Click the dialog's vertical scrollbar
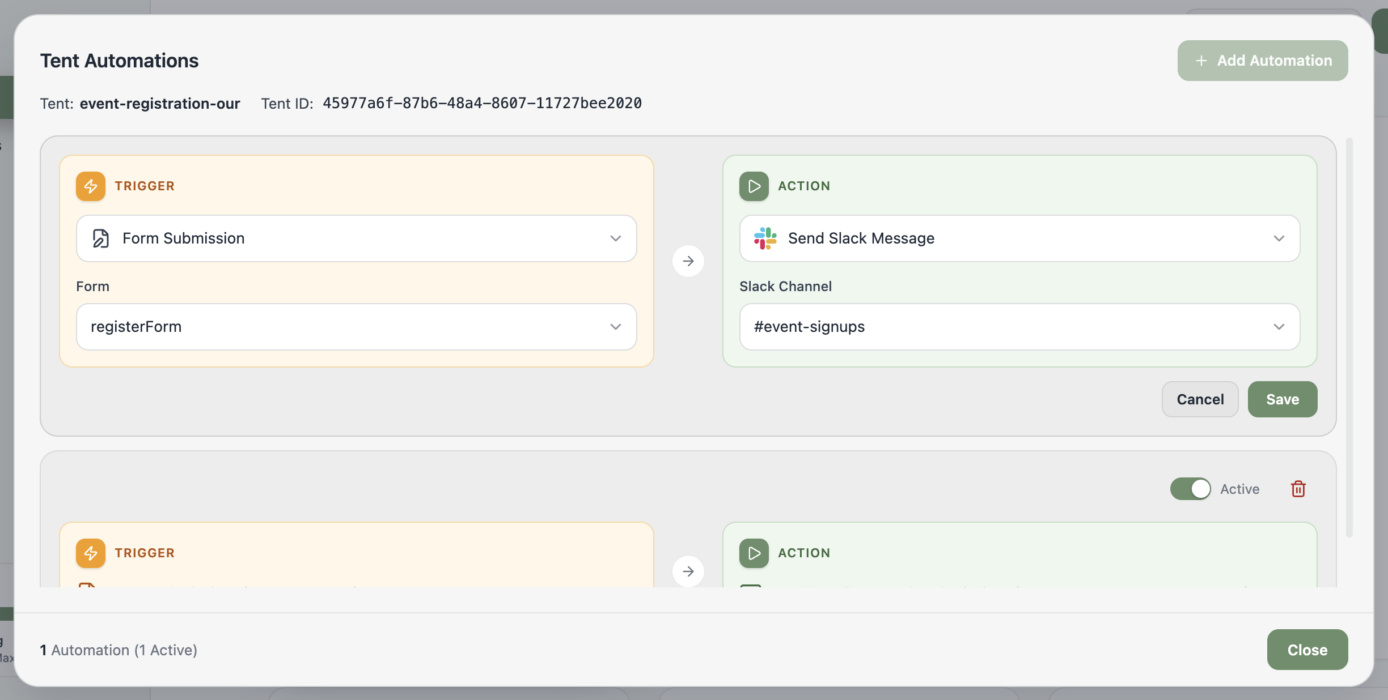This screenshot has height=700, width=1388. pos(1349,338)
